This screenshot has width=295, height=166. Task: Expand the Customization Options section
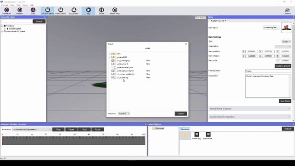point(250,117)
